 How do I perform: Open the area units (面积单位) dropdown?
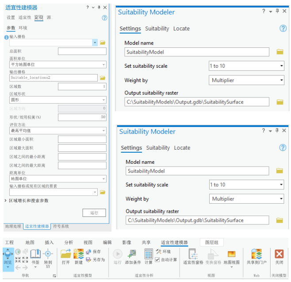pyautogui.click(x=58, y=65)
